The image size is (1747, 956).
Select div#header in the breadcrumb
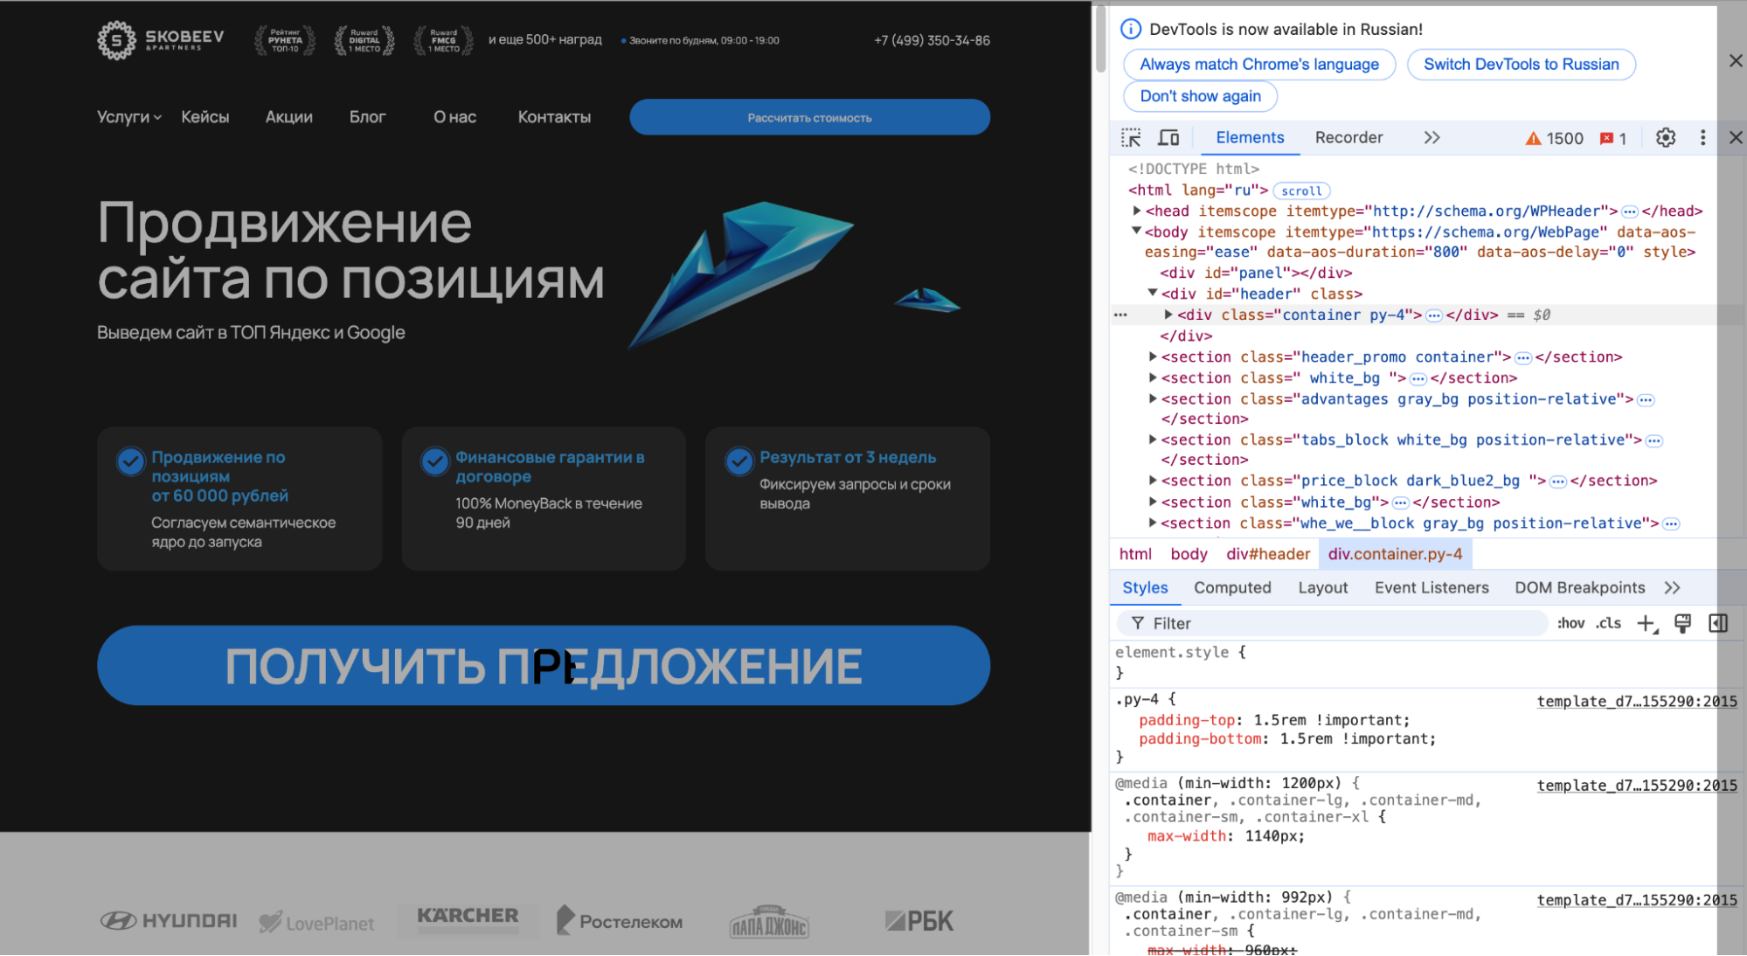tap(1267, 554)
